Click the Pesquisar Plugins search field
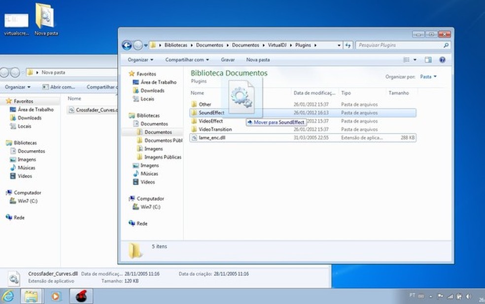This screenshot has width=485, height=304. pyautogui.click(x=400, y=45)
